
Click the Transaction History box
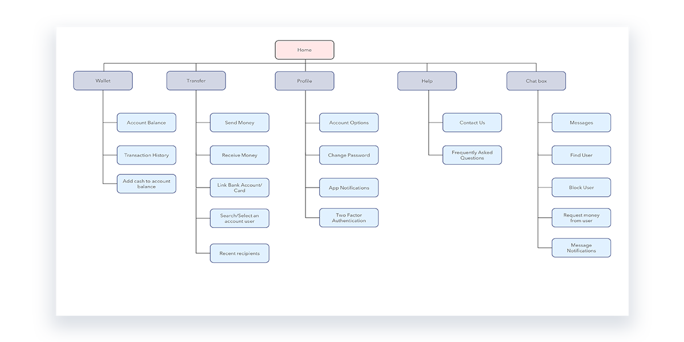[146, 154]
